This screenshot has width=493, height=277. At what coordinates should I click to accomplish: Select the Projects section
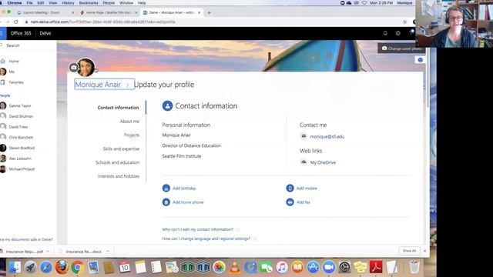tap(132, 135)
